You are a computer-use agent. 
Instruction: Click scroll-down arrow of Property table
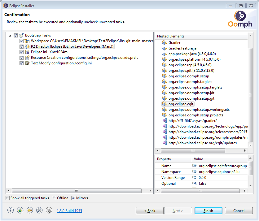250,185
